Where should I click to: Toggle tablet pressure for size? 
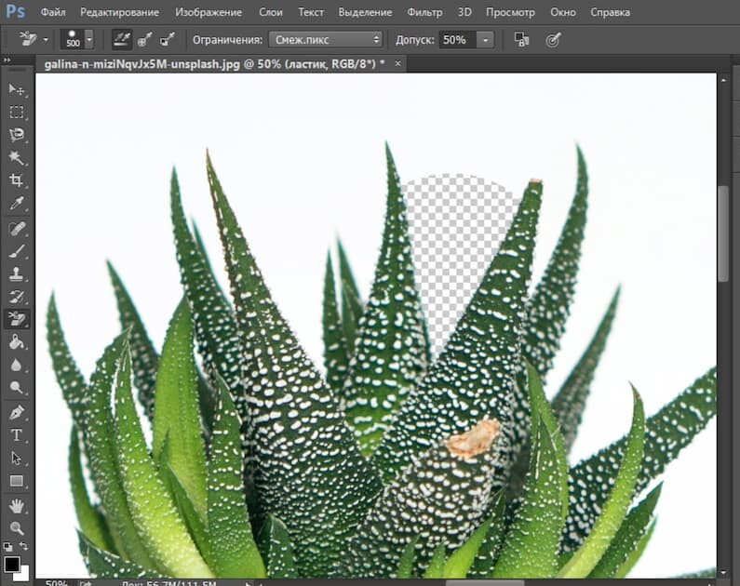(553, 40)
